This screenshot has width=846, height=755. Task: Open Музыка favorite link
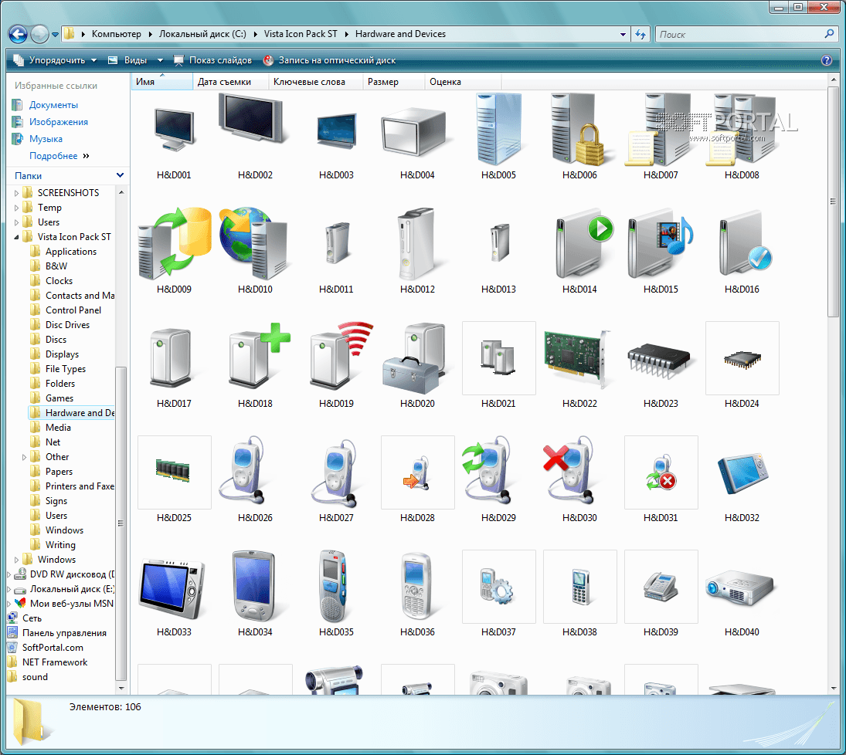pyautogui.click(x=46, y=139)
